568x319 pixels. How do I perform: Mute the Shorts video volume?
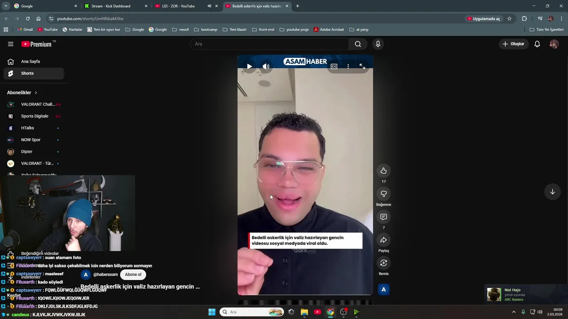coord(266,66)
